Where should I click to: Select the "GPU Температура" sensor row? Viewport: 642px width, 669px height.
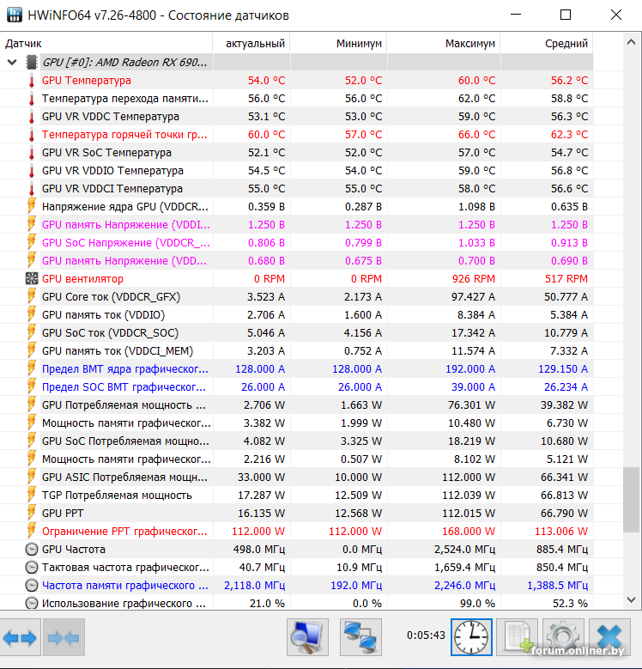(87, 80)
